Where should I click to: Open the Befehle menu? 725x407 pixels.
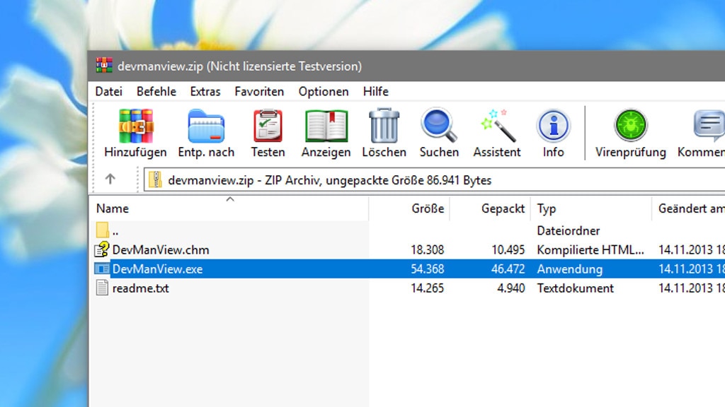156,91
